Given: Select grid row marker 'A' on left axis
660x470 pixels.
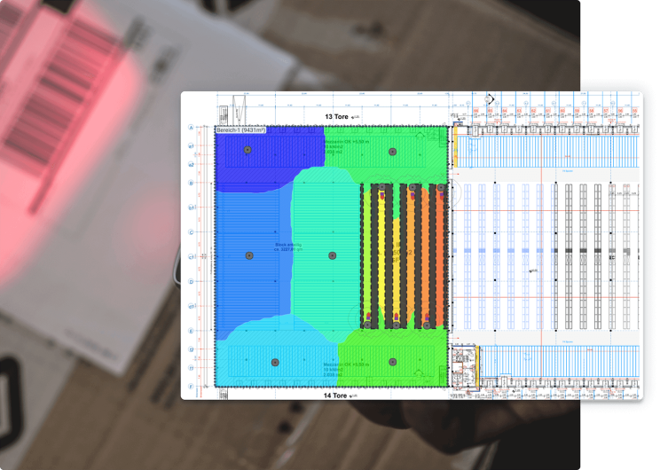Looking at the screenshot, I should pos(191,128).
